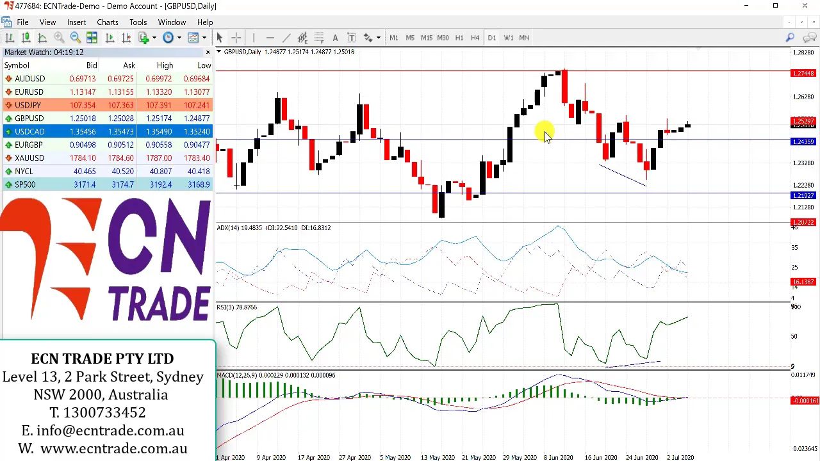Open the View menu

[x=47, y=22]
